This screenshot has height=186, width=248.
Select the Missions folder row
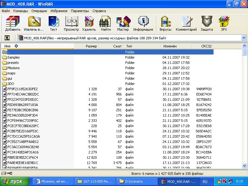(108, 68)
